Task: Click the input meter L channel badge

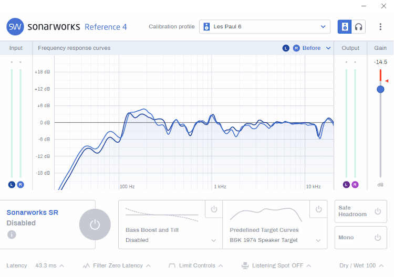Action: 12,185
